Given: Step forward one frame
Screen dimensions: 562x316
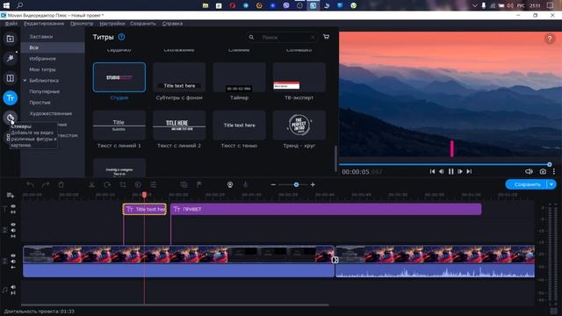Looking at the screenshot, I should click(x=460, y=172).
